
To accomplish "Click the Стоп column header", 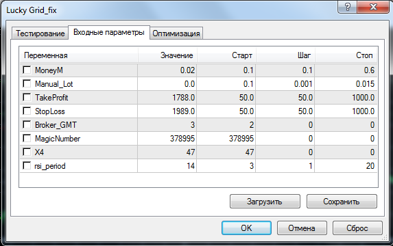I will click(x=346, y=55).
